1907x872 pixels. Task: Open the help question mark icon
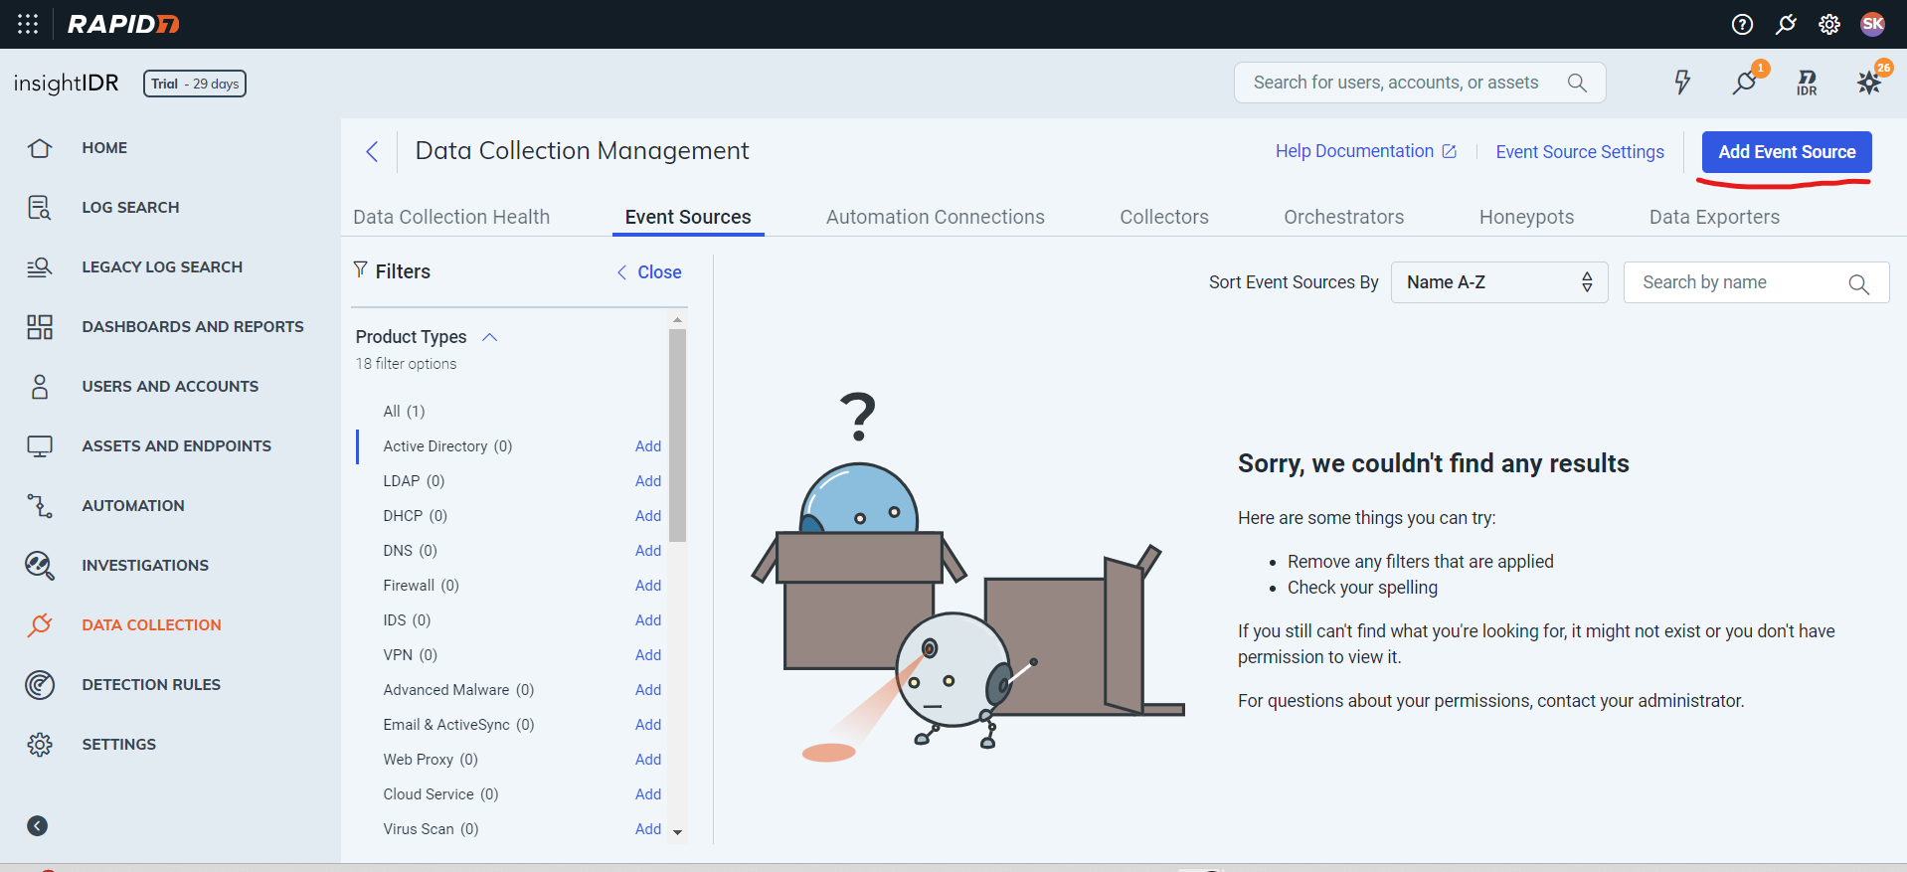1742,24
